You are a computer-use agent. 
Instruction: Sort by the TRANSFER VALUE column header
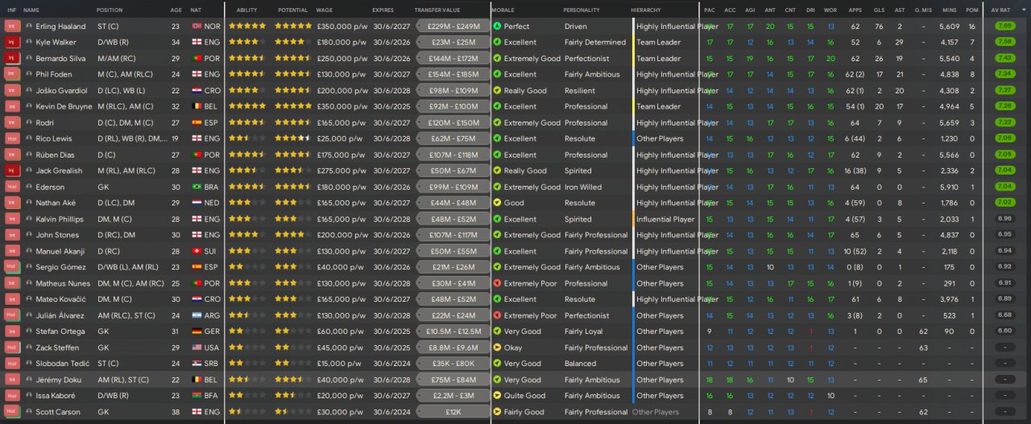tap(437, 10)
